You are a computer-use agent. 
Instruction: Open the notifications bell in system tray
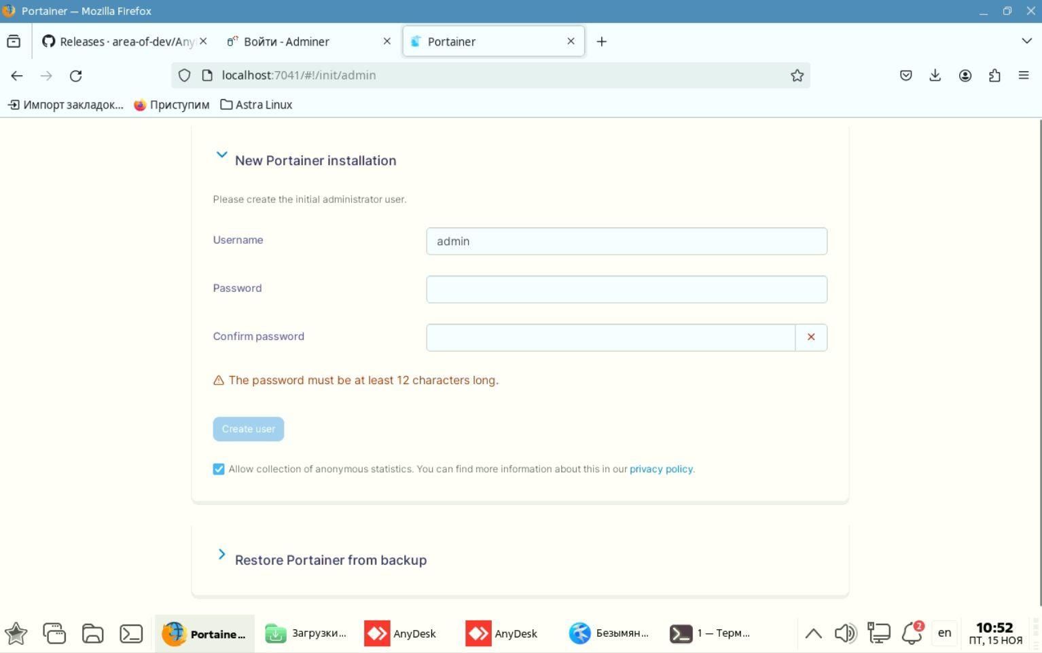pyautogui.click(x=911, y=633)
